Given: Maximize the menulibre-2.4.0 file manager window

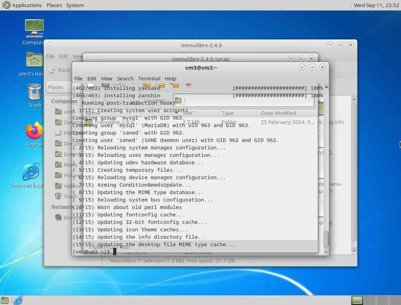Looking at the screenshot, I should (x=340, y=45).
